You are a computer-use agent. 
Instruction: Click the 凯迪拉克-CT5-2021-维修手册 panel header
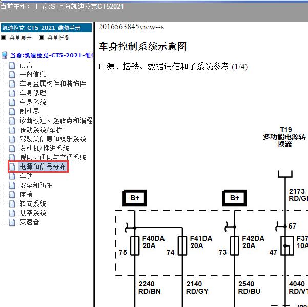pyautogui.click(x=46, y=28)
